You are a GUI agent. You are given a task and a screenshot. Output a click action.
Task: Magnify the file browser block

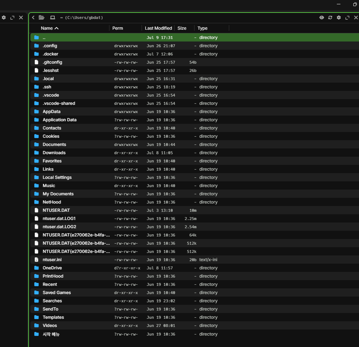pos(347,18)
